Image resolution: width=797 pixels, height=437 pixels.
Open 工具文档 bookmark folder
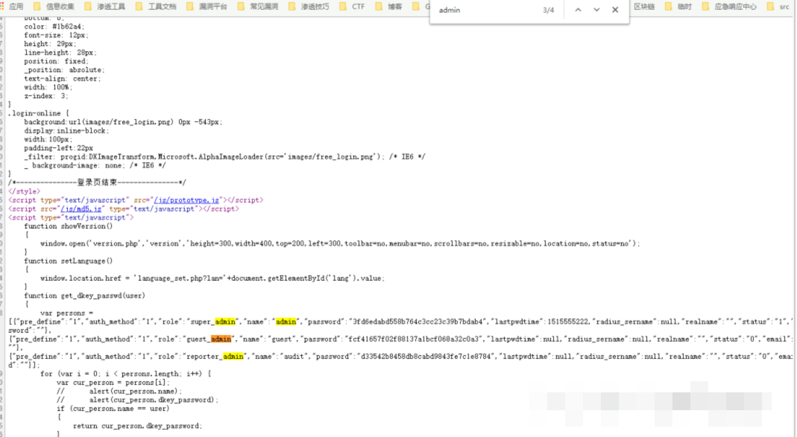coord(157,6)
